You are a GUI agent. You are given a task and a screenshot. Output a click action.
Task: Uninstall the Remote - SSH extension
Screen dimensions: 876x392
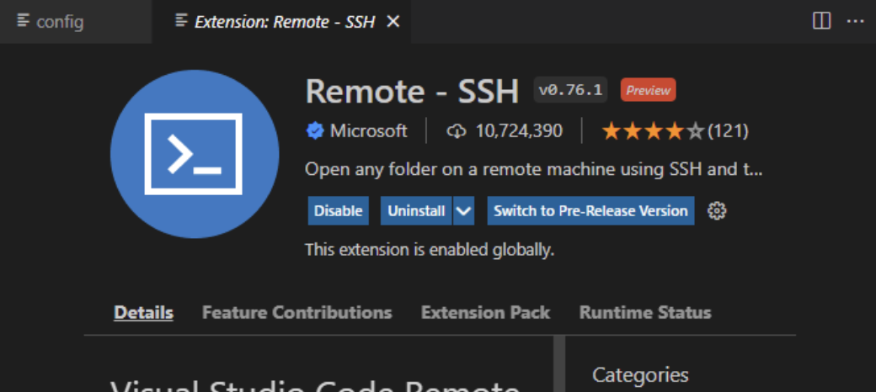(x=416, y=211)
